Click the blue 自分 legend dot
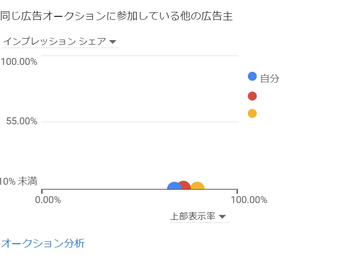The width and height of the screenshot is (345, 263). pyautogui.click(x=252, y=76)
